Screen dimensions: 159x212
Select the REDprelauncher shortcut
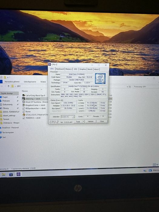click(34, 108)
